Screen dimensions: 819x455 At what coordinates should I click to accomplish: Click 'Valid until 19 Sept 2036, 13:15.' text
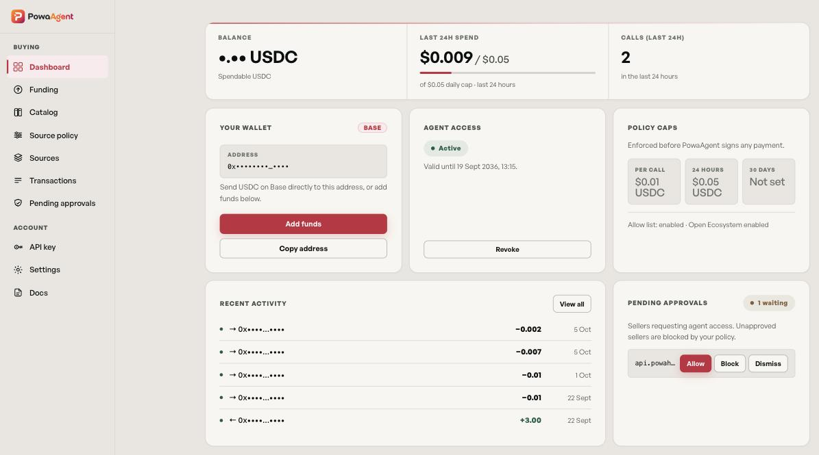coord(471,167)
